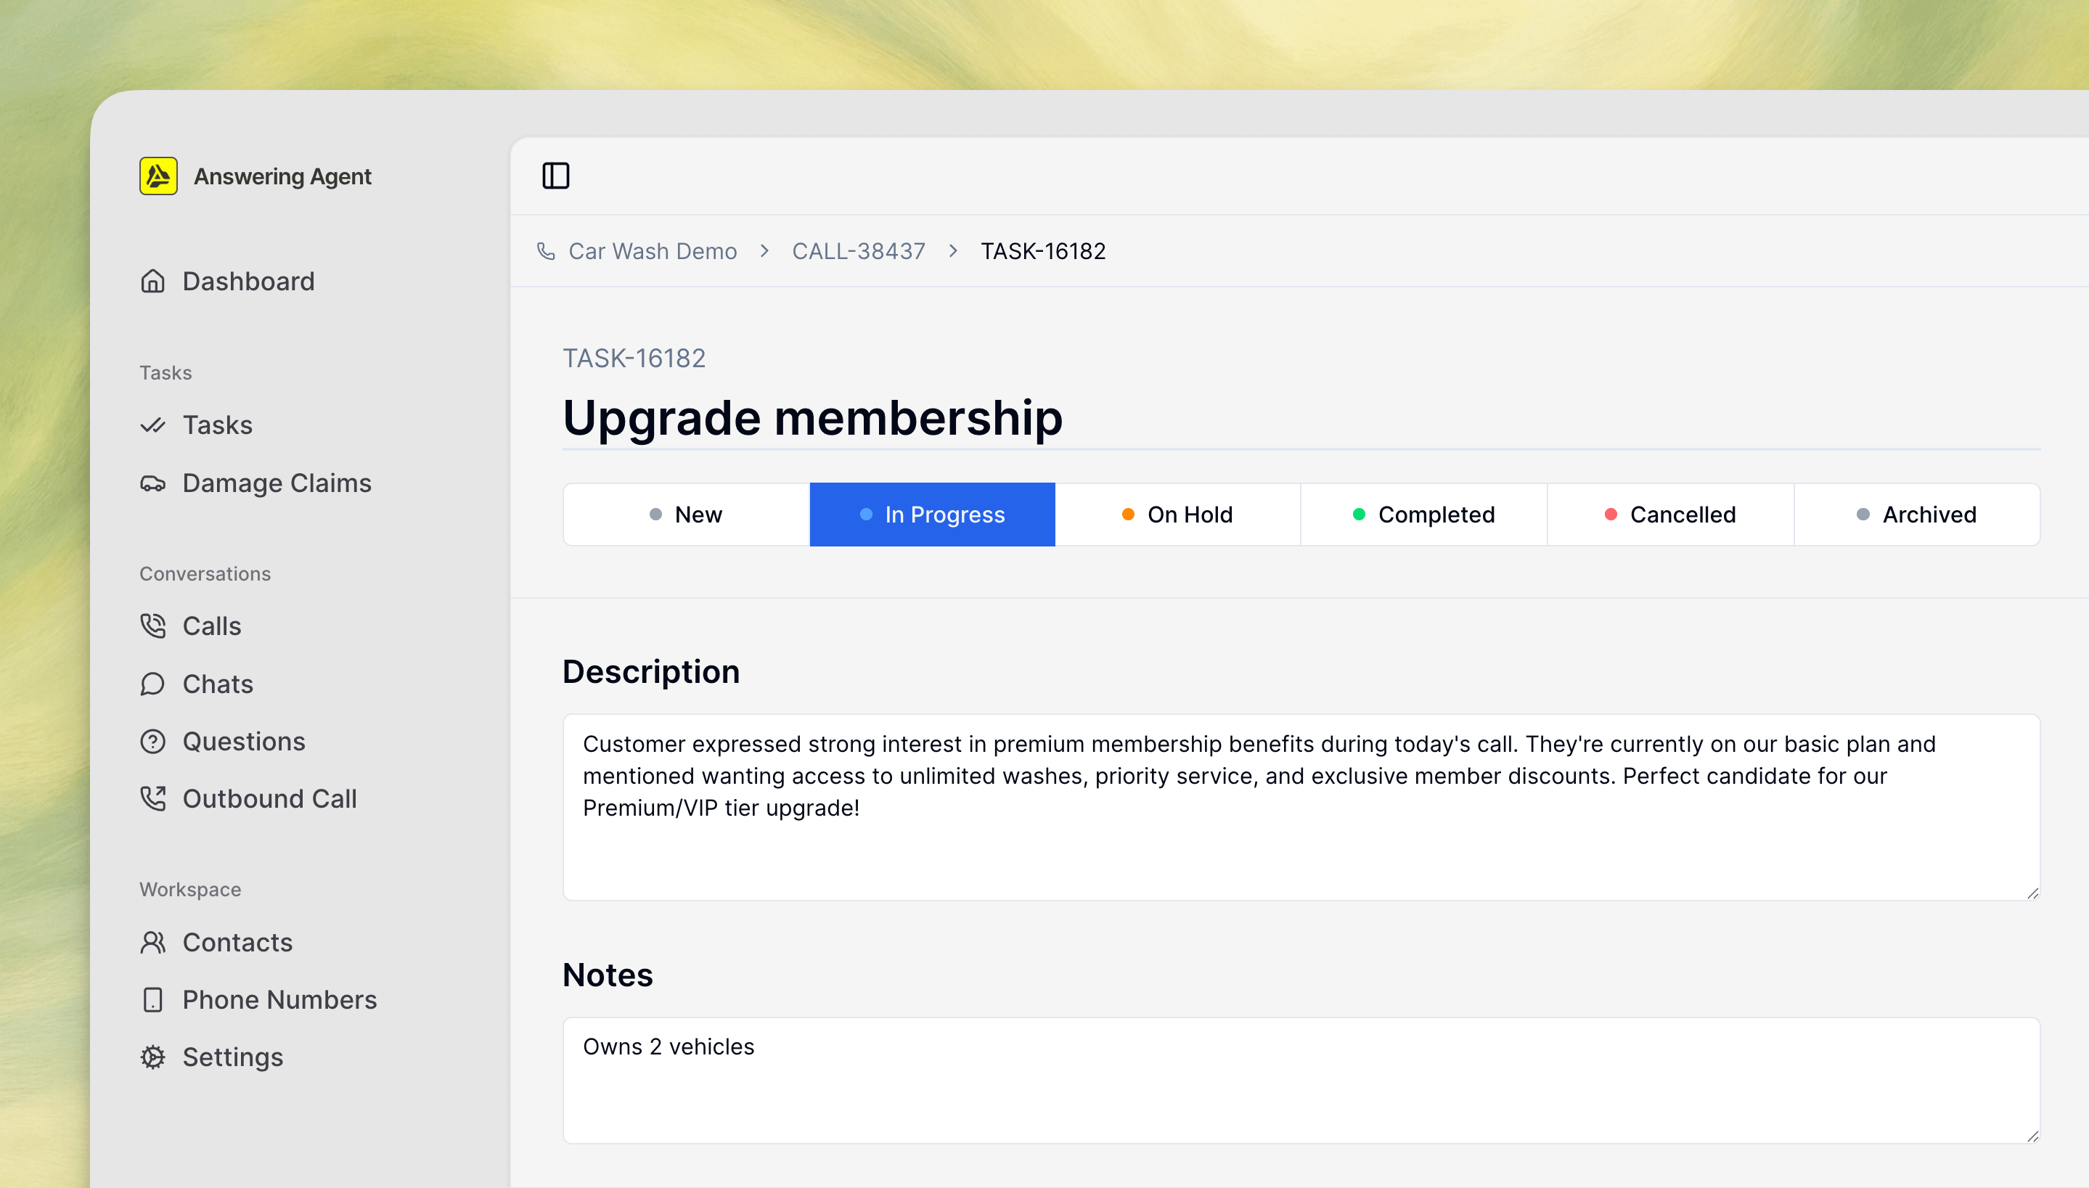Screen dimensions: 2089x1188
Task: Open Questions via the question mark icon
Action: (x=153, y=741)
